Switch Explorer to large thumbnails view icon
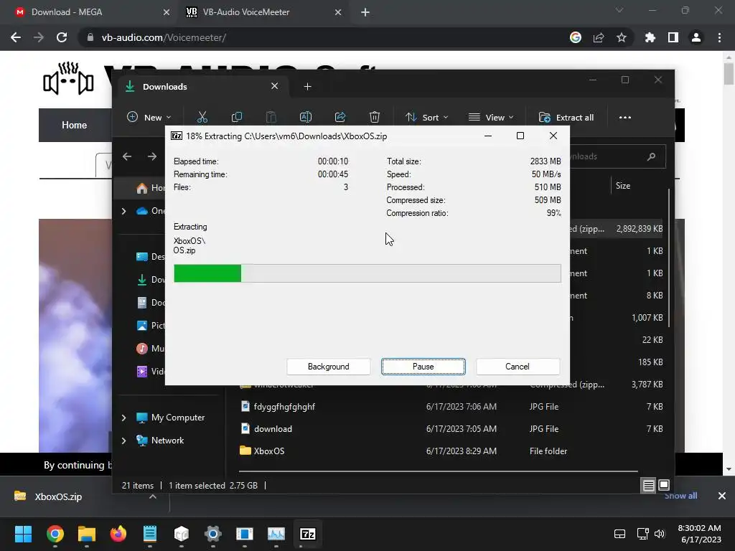The height and width of the screenshot is (551, 735). [664, 486]
